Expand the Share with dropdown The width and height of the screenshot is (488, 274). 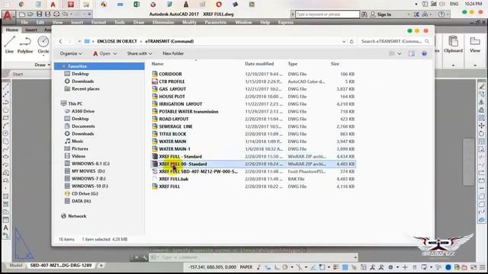(140, 53)
